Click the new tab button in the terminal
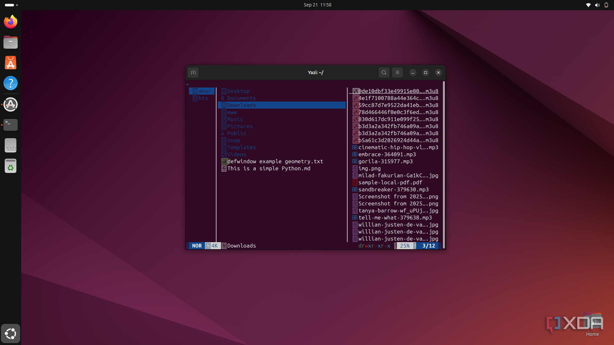 [193, 73]
